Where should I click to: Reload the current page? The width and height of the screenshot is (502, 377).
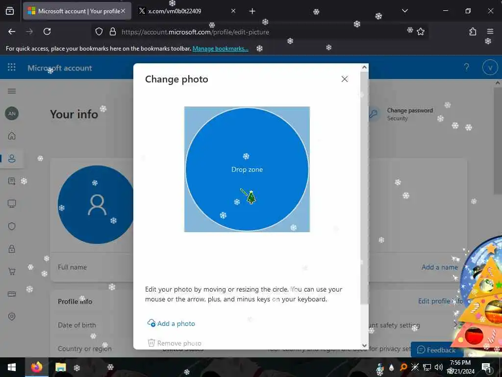(47, 31)
